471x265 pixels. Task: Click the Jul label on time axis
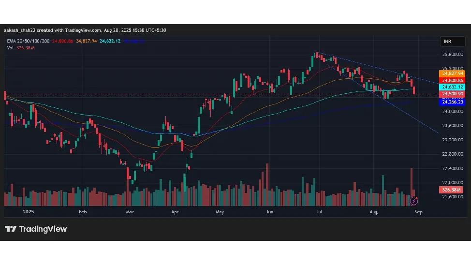pos(319,212)
